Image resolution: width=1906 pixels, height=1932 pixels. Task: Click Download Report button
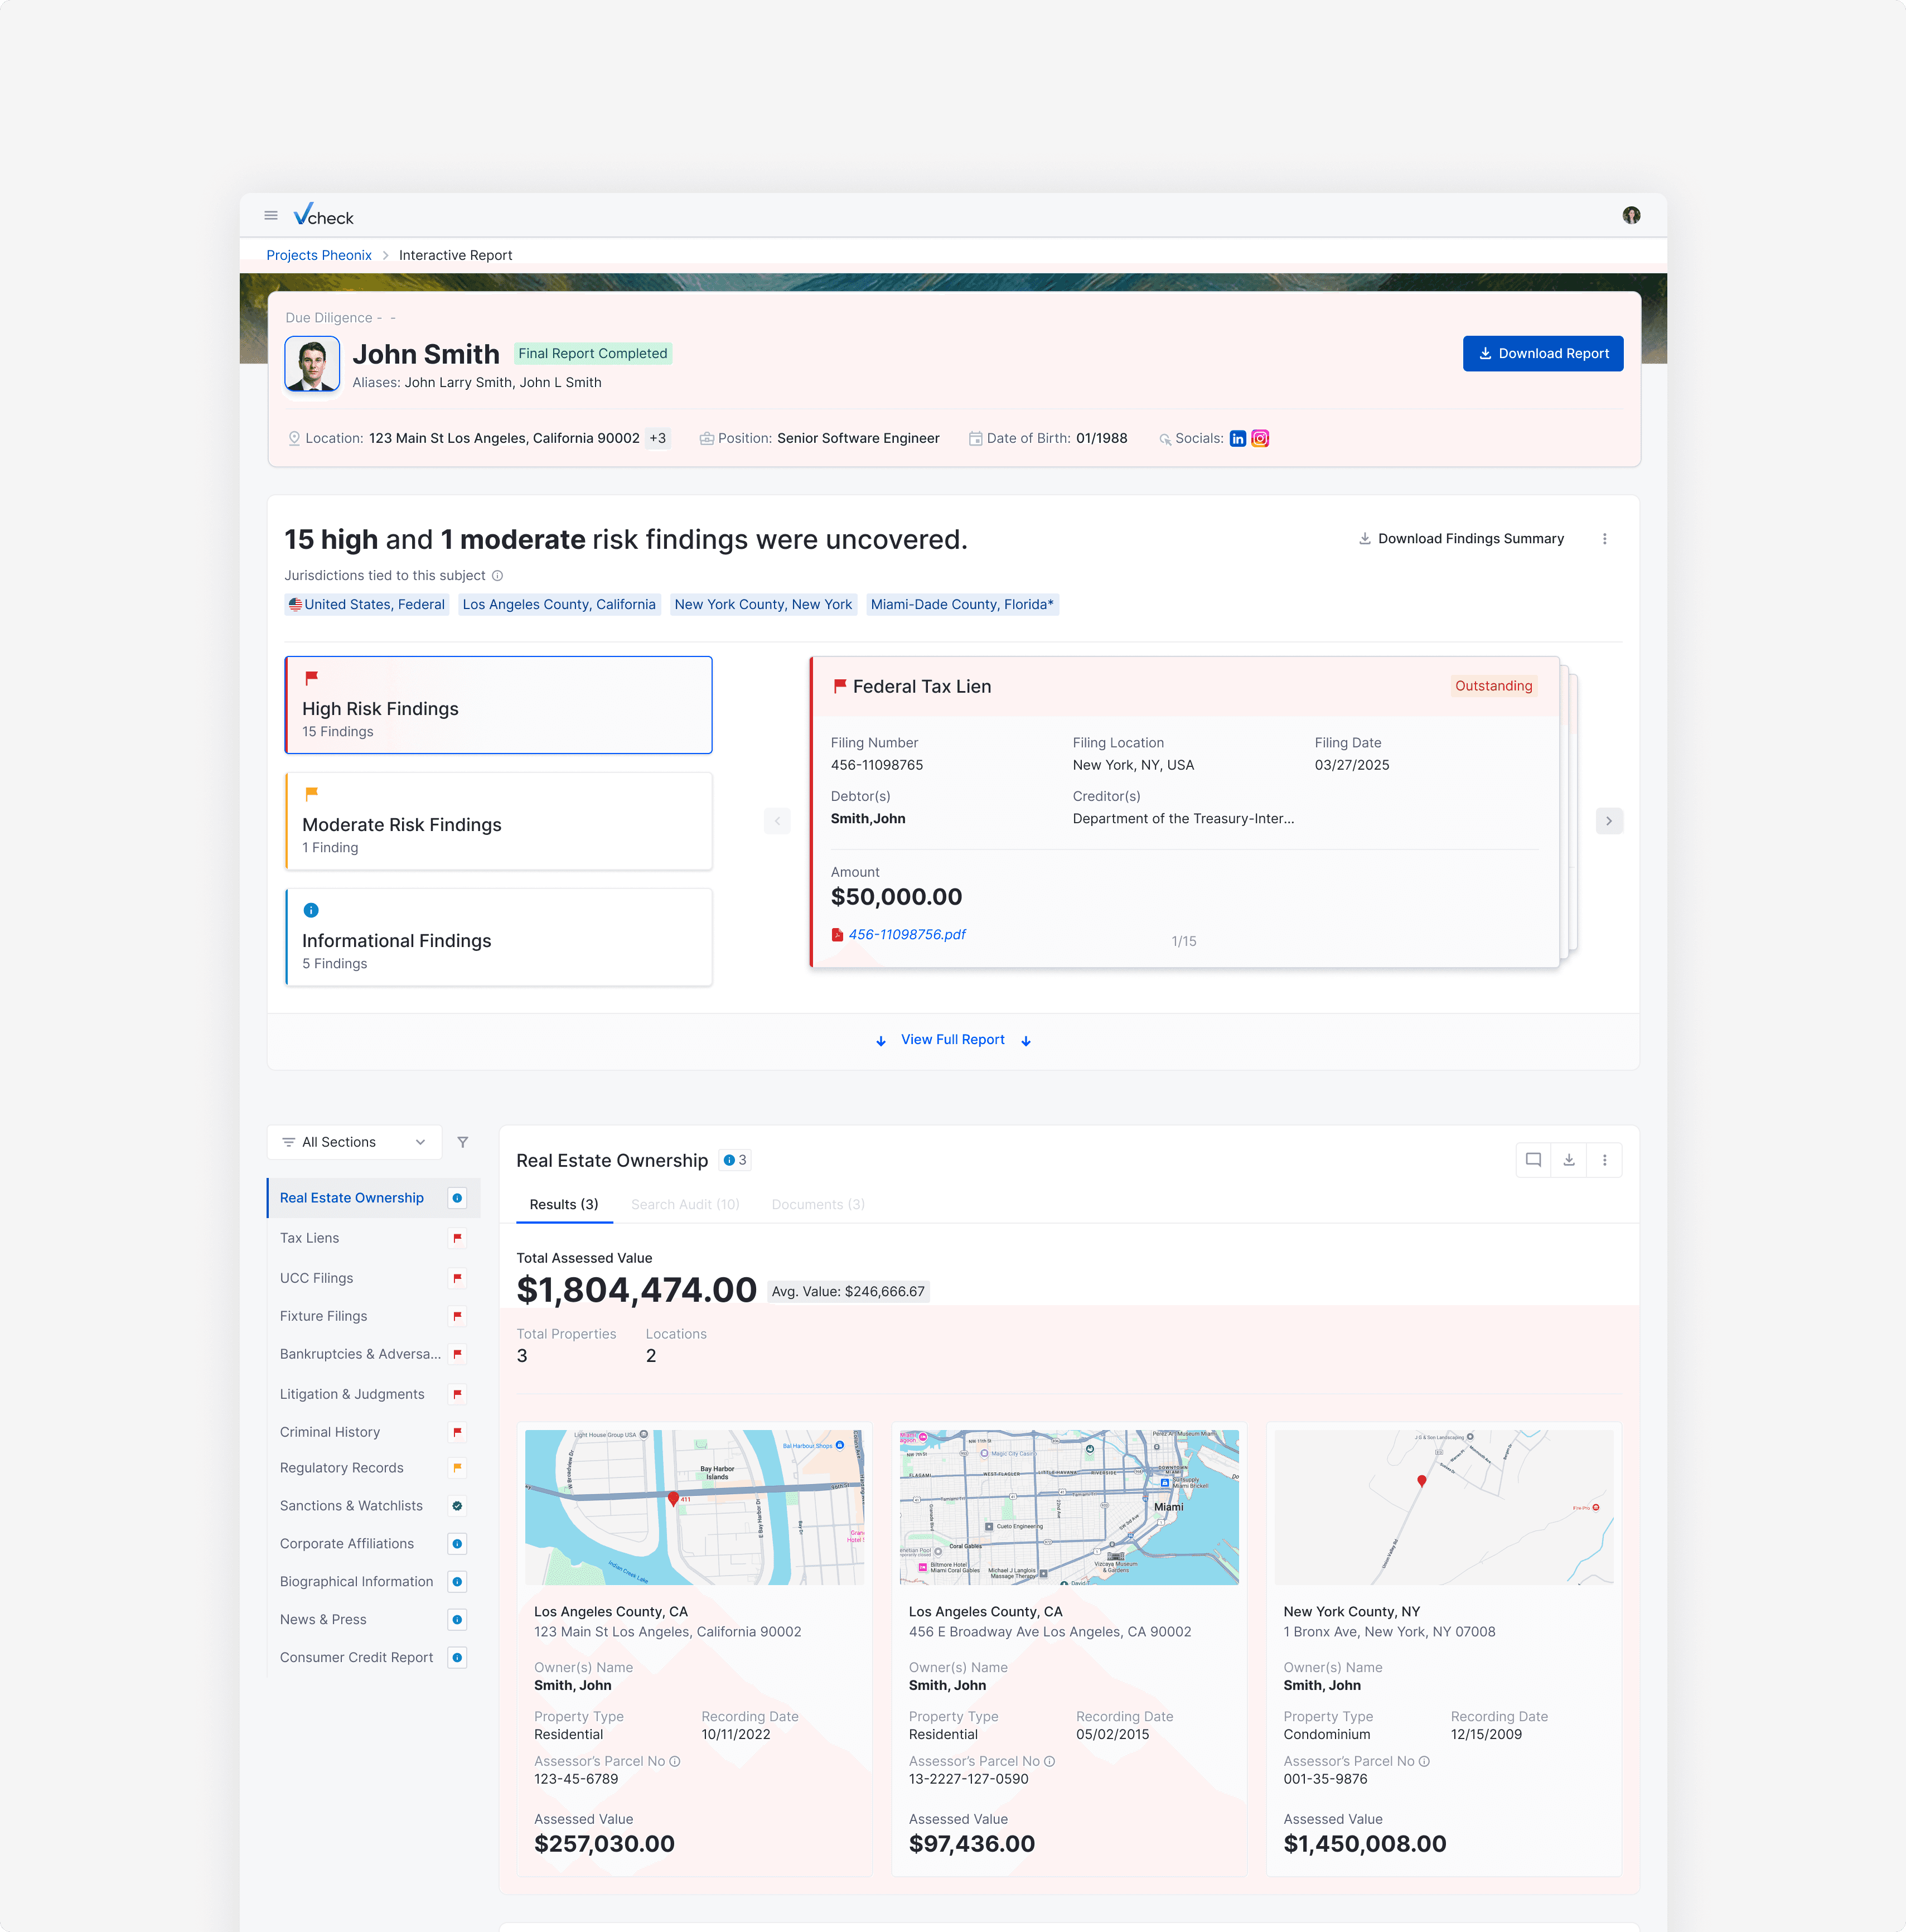[1542, 354]
